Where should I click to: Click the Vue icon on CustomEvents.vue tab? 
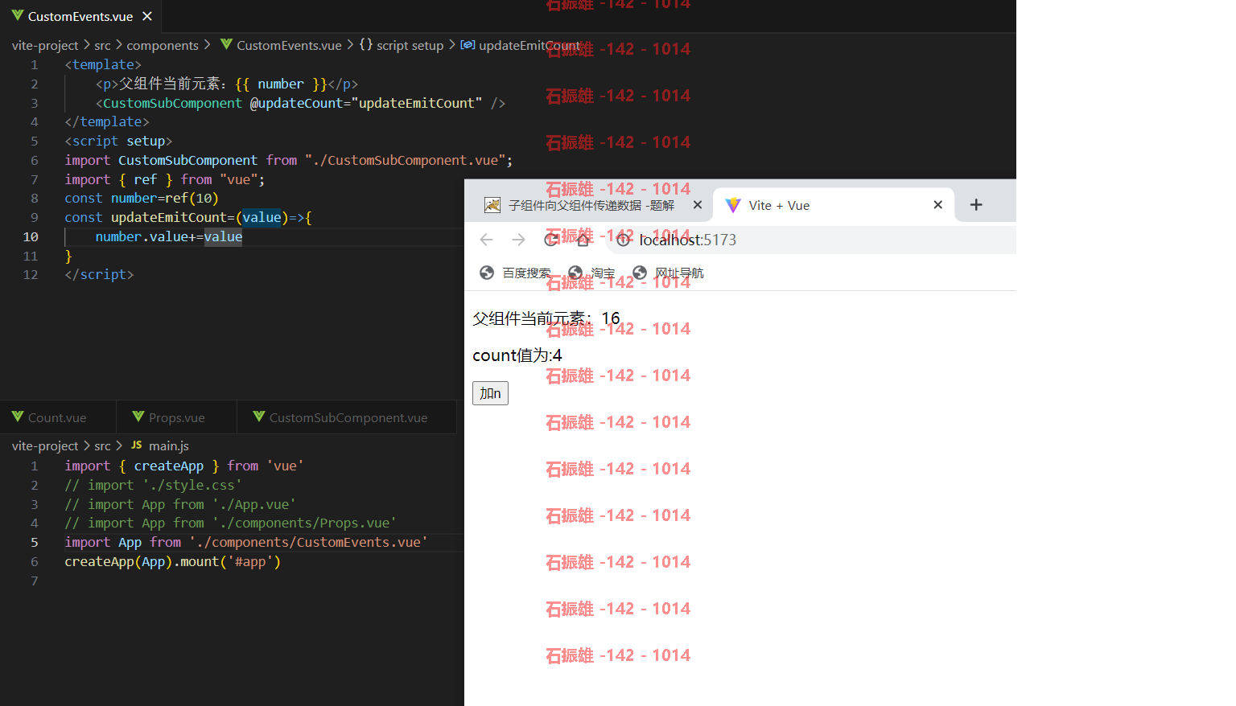point(17,16)
